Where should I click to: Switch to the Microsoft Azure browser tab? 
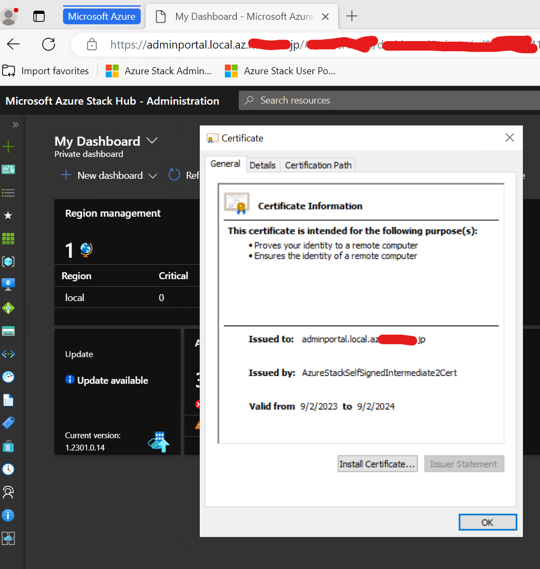point(101,17)
